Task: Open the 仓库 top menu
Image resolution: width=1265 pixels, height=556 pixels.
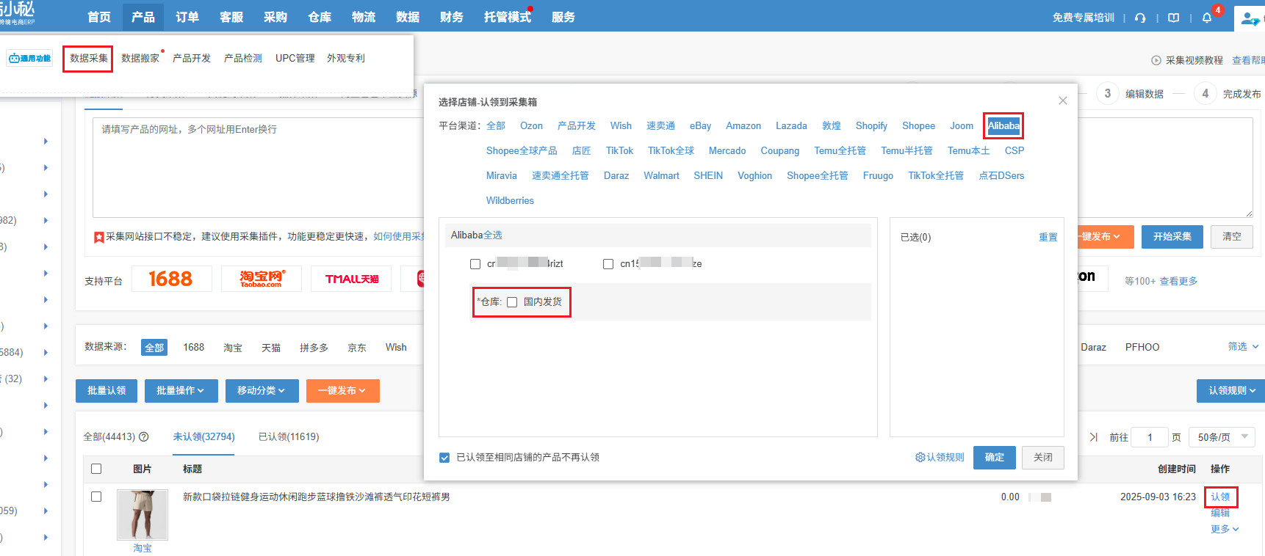Action: click(x=320, y=17)
